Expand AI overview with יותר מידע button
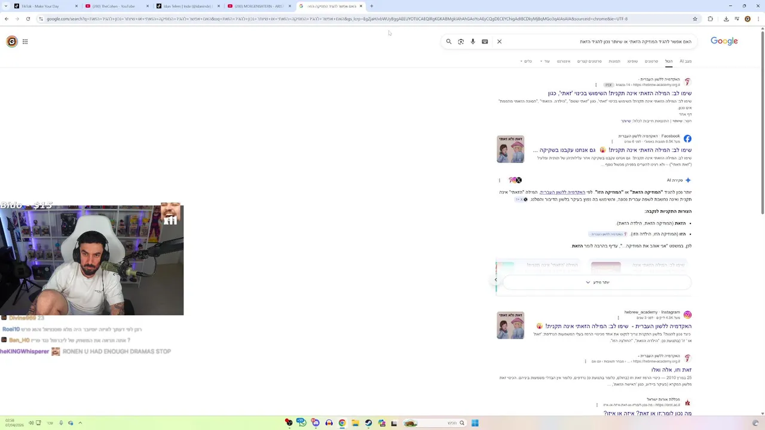 coord(597,282)
